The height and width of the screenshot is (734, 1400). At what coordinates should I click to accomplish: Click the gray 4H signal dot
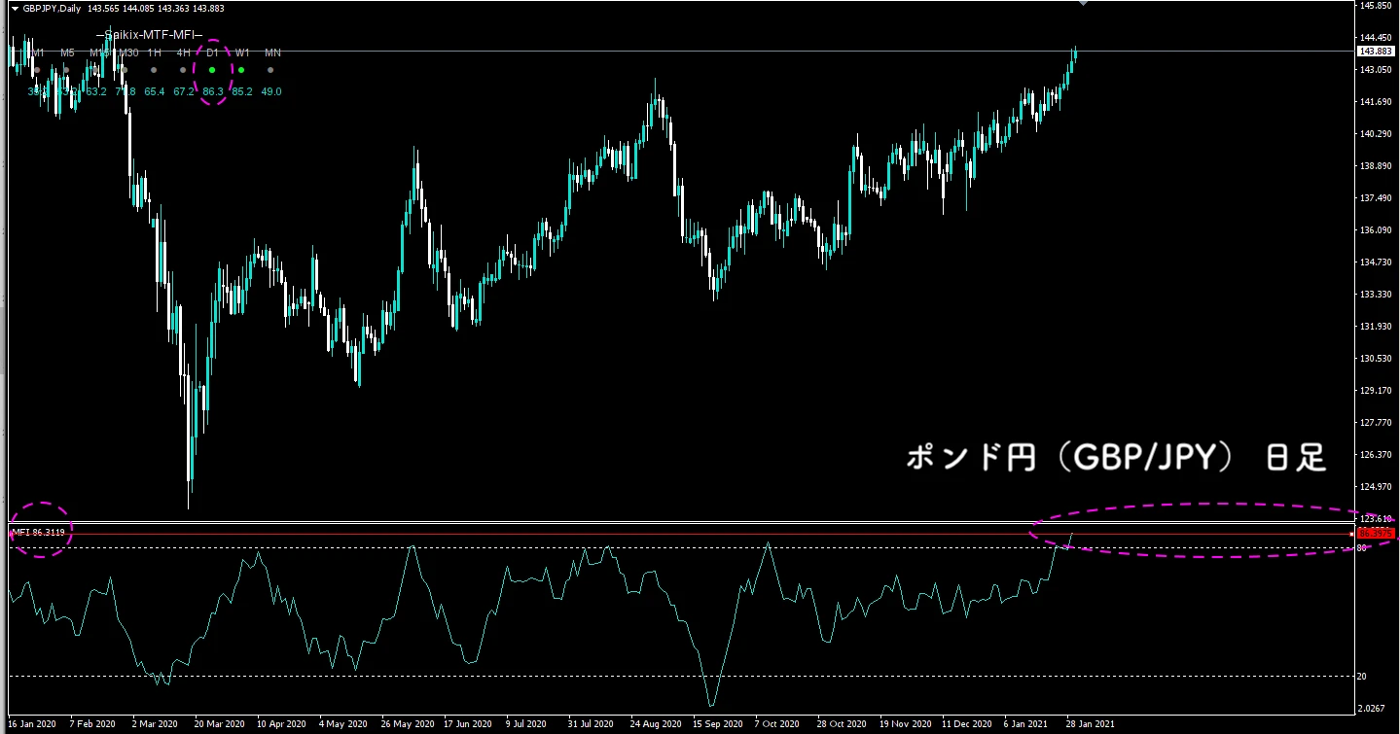[183, 70]
